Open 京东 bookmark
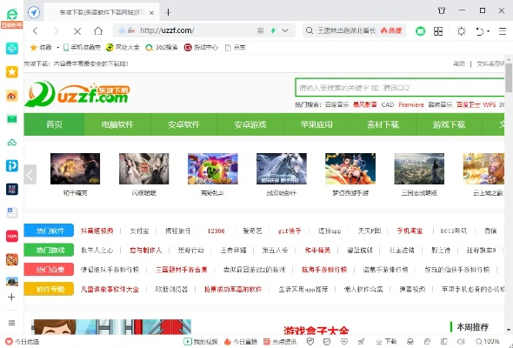The height and width of the screenshot is (348, 513). tap(236, 48)
